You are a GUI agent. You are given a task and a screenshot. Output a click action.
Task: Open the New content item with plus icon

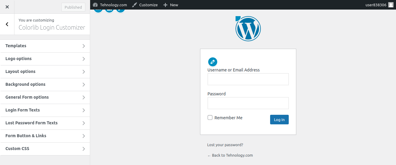click(171, 5)
